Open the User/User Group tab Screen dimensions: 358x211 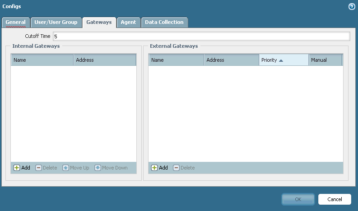tap(56, 22)
